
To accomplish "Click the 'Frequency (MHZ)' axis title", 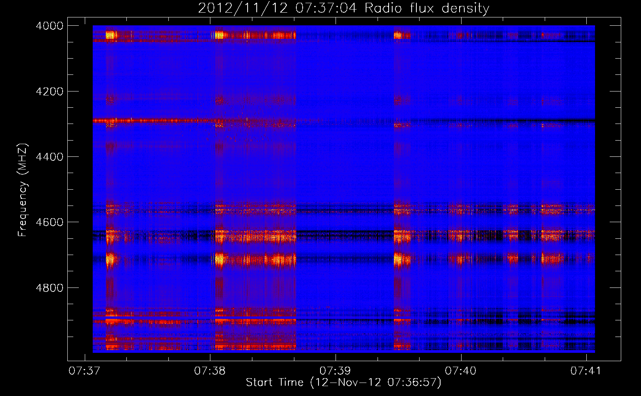I will pos(23,190).
